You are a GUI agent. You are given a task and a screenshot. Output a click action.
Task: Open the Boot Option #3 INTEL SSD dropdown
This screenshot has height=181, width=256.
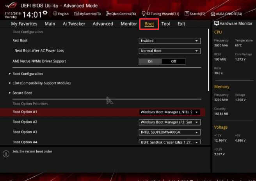pyautogui.click(x=170, y=132)
